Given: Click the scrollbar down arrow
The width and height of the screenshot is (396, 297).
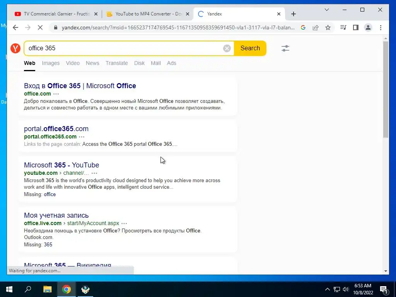Looking at the screenshot, I should (x=386, y=271).
